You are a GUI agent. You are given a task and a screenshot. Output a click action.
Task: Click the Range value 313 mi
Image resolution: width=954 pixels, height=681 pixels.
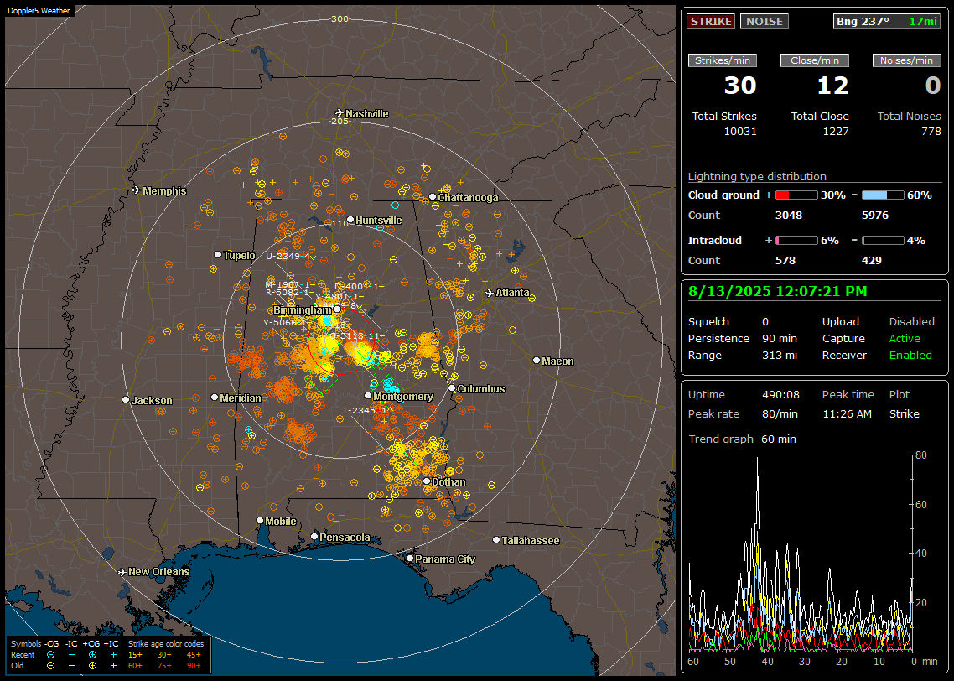[x=780, y=355]
